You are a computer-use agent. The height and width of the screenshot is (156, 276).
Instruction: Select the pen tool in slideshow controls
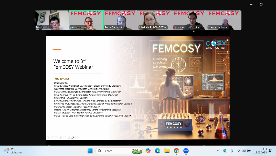tap(56, 138)
